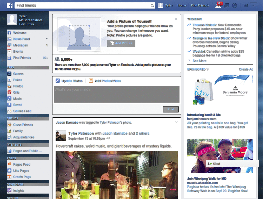The height and width of the screenshot is (199, 266).
Task: Open Orange Is the New Black trend
Action: (211, 38)
